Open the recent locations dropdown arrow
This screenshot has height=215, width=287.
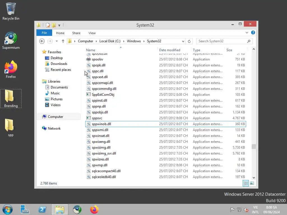(x=57, y=41)
